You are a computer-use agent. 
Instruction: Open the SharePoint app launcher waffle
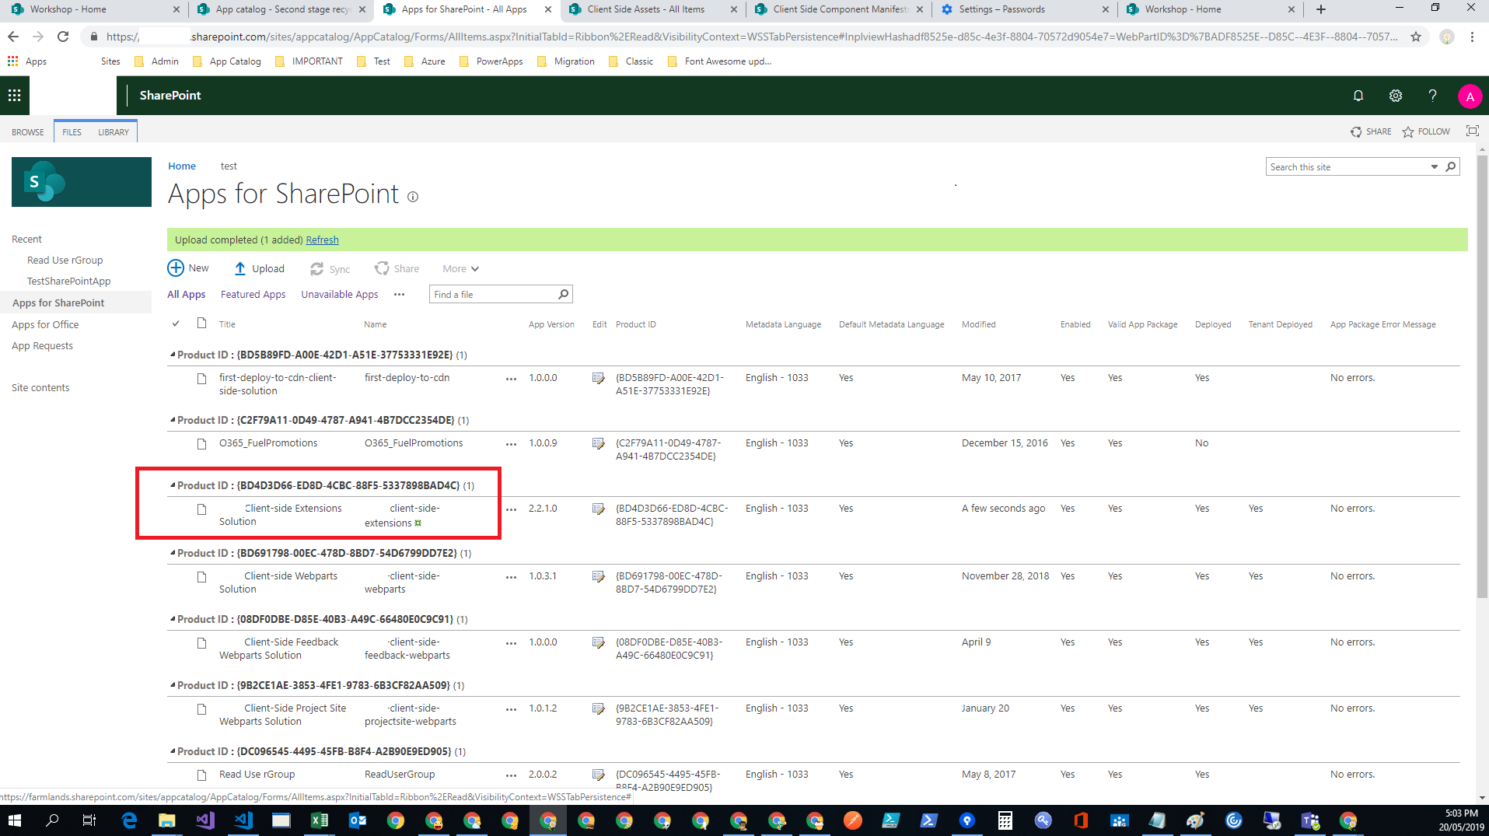tap(14, 95)
